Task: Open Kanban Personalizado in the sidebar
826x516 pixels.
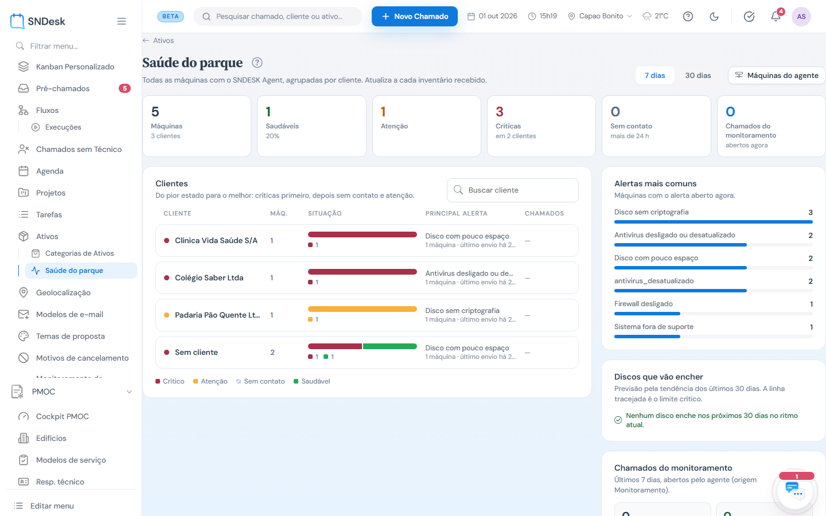Action: click(75, 67)
